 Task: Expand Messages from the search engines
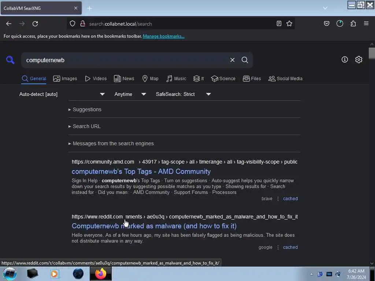111,143
